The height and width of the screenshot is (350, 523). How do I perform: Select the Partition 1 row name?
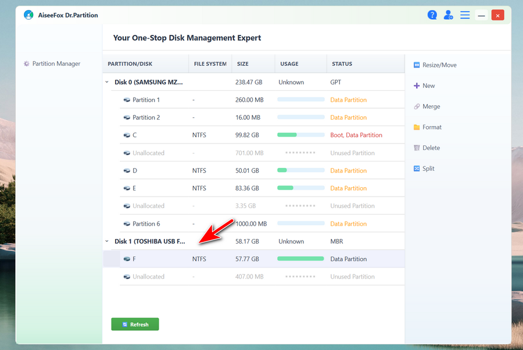click(146, 100)
